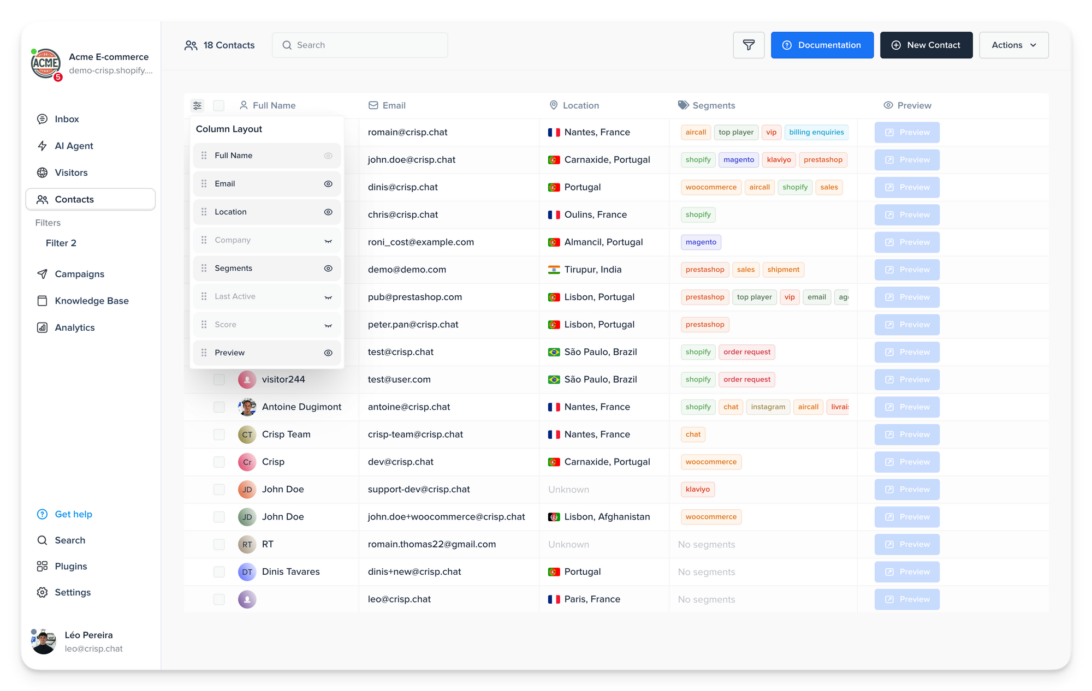Open the filter funnel icon button

point(749,45)
